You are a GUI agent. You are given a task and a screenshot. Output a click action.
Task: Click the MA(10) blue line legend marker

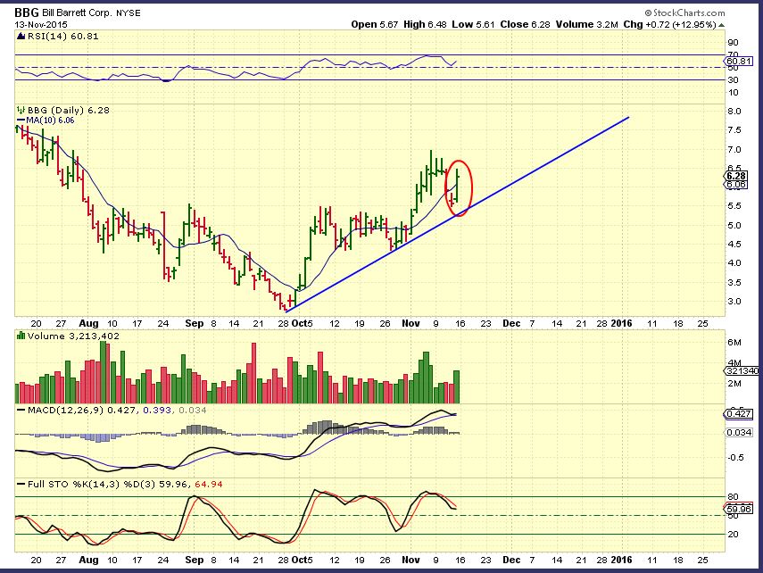pos(21,120)
